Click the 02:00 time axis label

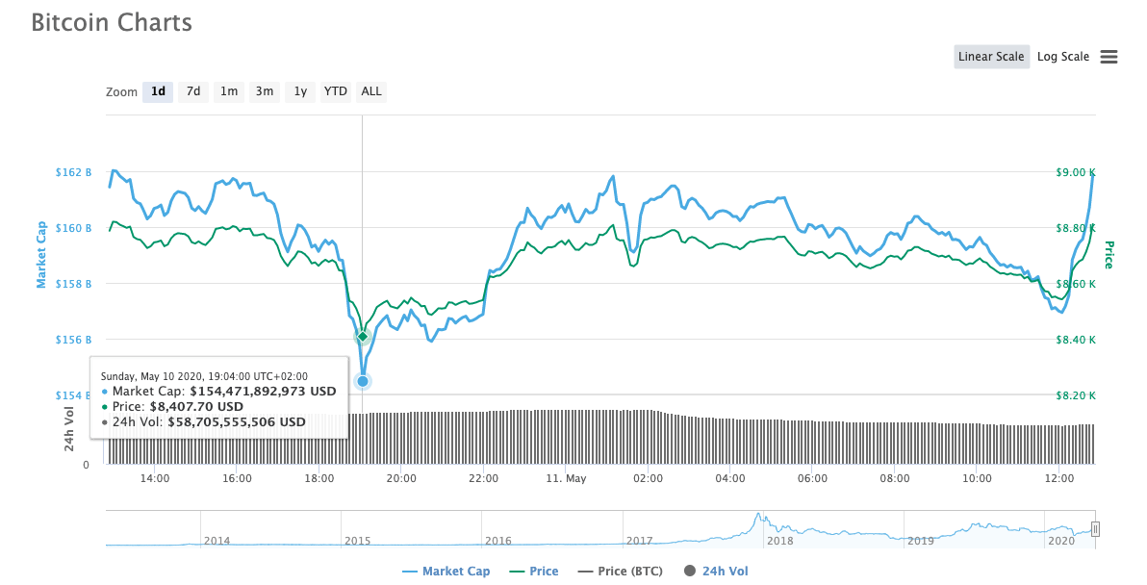(649, 478)
